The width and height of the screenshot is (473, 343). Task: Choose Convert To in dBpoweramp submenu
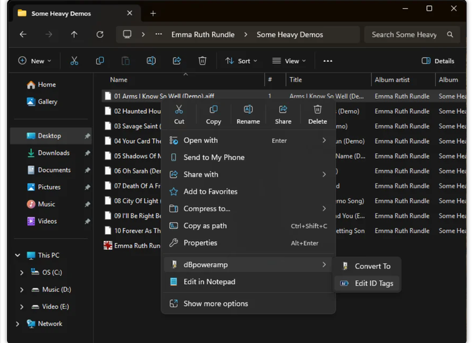click(x=372, y=266)
